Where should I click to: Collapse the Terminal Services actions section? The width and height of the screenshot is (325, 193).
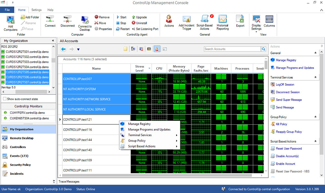315,77
